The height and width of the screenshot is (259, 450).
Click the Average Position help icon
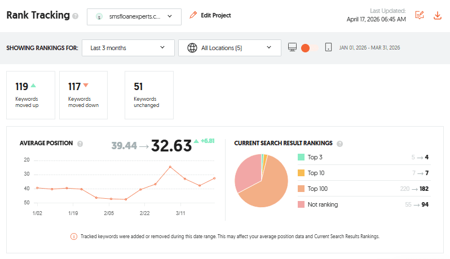click(x=80, y=144)
